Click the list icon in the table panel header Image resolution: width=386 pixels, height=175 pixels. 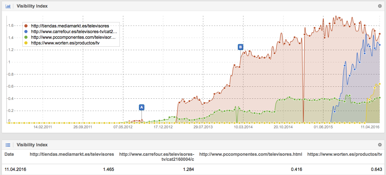[8, 145]
